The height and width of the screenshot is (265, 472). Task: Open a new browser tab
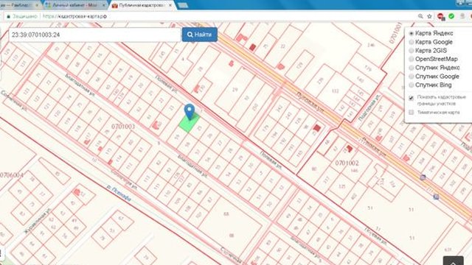(183, 5)
